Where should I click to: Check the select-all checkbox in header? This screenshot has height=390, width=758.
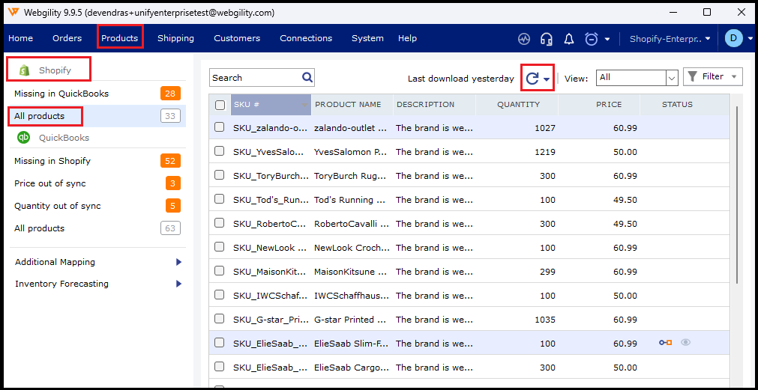[x=220, y=105]
